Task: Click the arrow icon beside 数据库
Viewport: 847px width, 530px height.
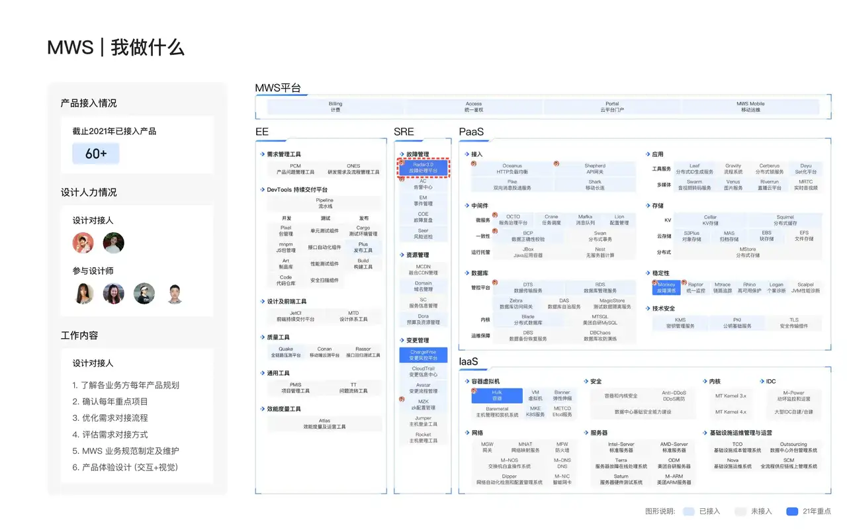Action: pos(467,273)
